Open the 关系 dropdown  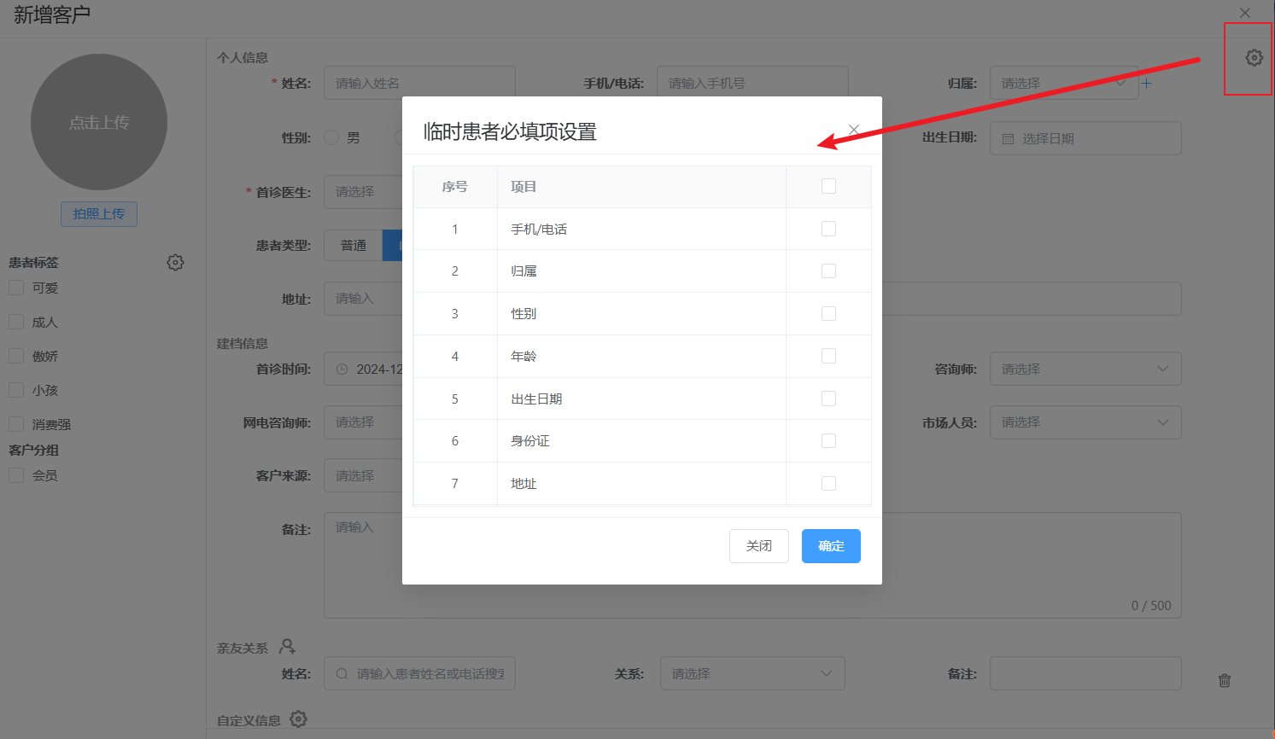pyautogui.click(x=752, y=673)
